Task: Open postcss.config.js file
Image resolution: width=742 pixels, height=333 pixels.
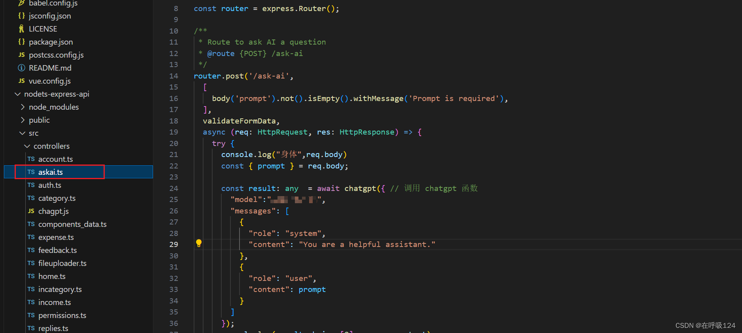Action: [56, 55]
